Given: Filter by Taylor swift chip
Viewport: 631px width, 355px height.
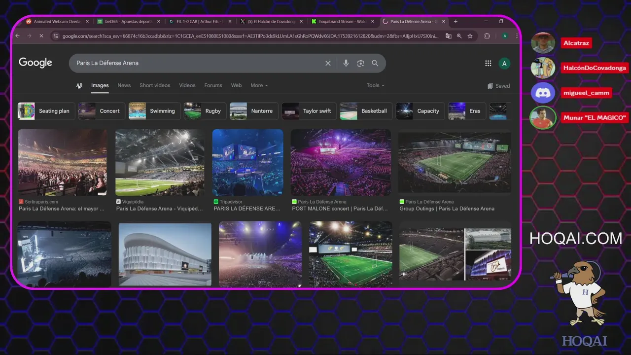Looking at the screenshot, I should pos(309,111).
